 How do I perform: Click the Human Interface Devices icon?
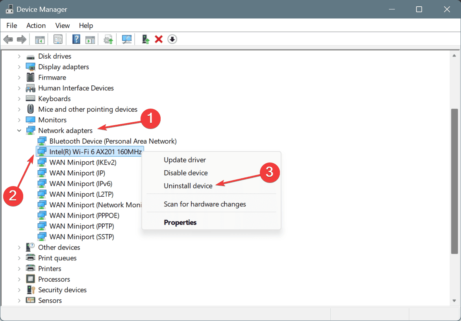click(x=31, y=88)
